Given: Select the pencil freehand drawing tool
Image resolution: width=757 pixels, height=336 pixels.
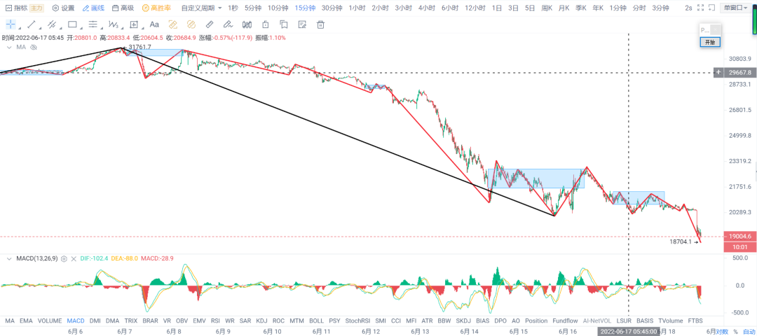Looking at the screenshot, I should 229,24.
